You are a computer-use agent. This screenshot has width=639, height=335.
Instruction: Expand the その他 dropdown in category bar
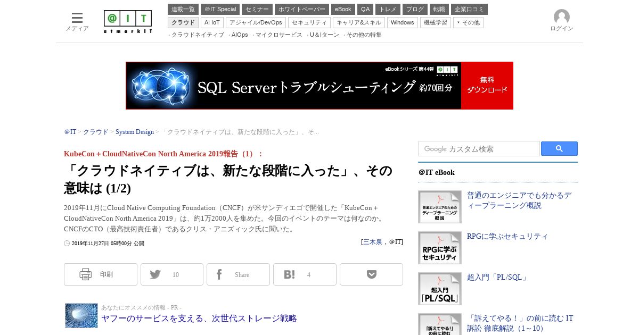click(468, 22)
